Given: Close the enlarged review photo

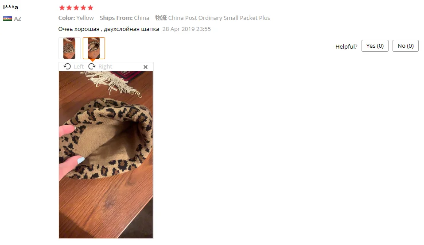Looking at the screenshot, I should click(145, 67).
